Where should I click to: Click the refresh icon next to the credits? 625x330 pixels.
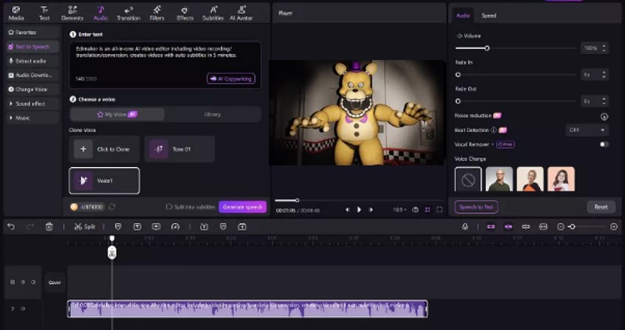click(112, 207)
